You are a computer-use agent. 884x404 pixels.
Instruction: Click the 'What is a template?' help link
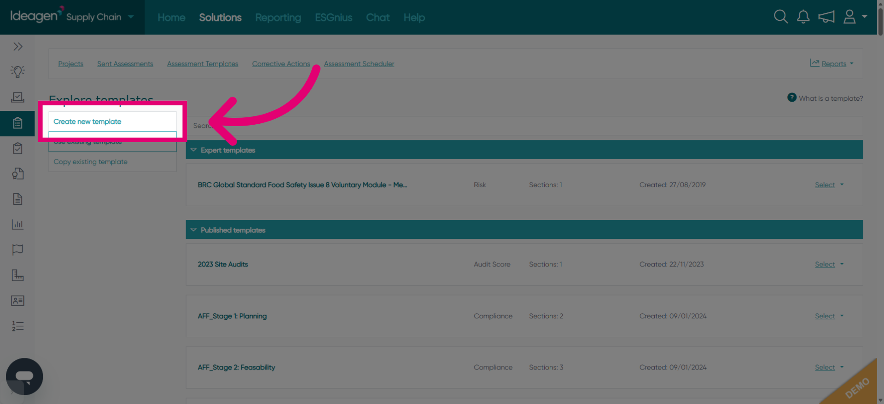coord(831,98)
